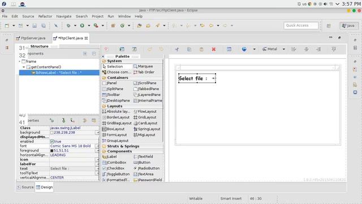Click the globe externalize strings icon
This screenshot has width=362, height=204.
coord(244,49)
